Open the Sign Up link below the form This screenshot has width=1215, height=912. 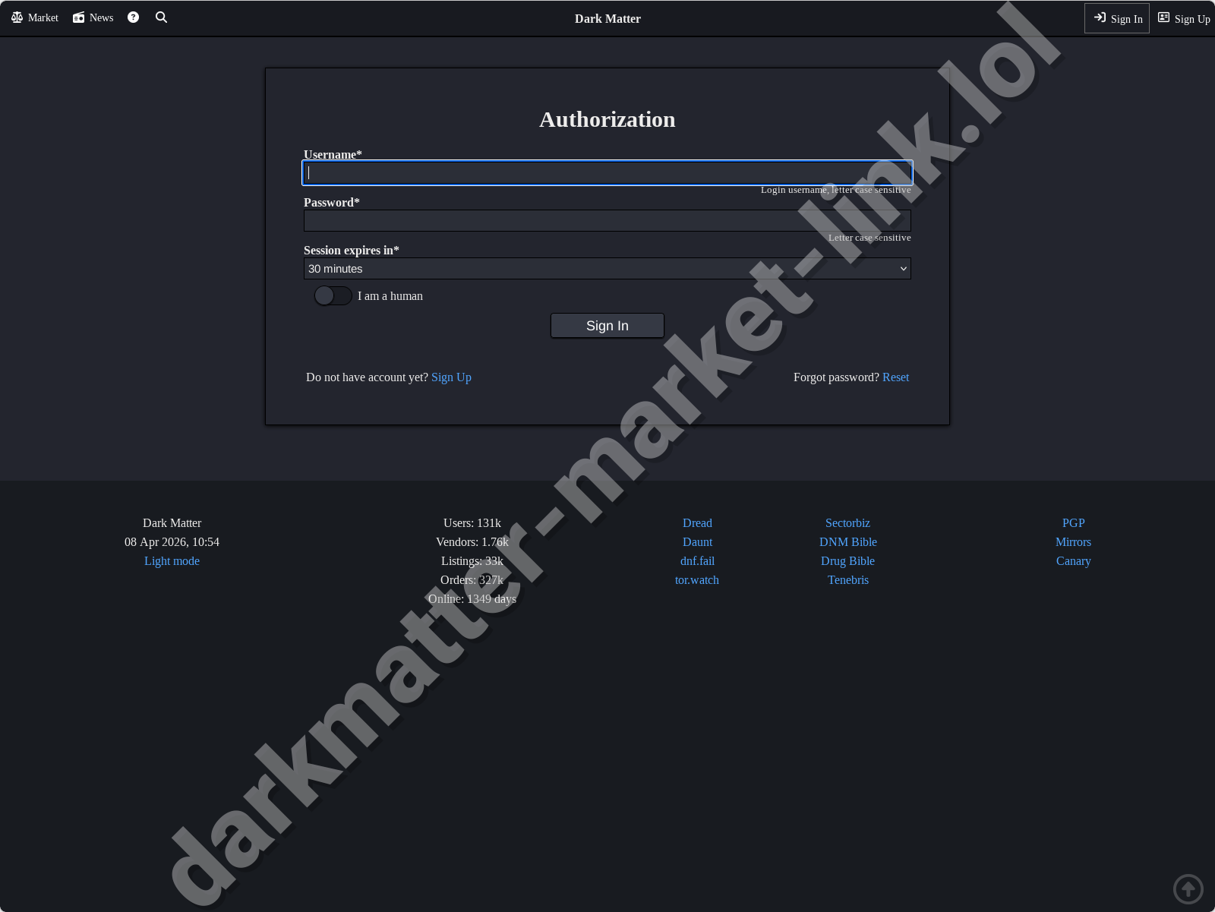451,377
